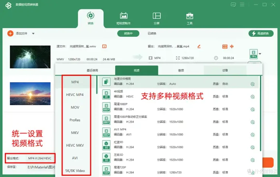Viewport: 280px width, 177px height.
Task: Click the 保存至 E:\PrMaterial path field
Action: click(x=41, y=167)
